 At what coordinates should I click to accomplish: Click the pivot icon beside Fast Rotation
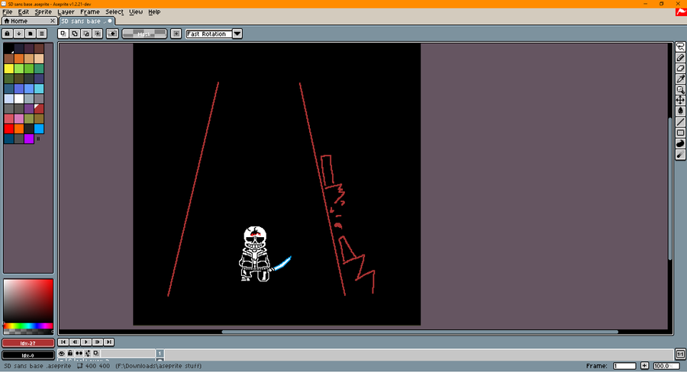pos(176,34)
